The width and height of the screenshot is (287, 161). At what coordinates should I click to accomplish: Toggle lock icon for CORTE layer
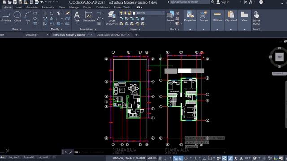point(130,13)
